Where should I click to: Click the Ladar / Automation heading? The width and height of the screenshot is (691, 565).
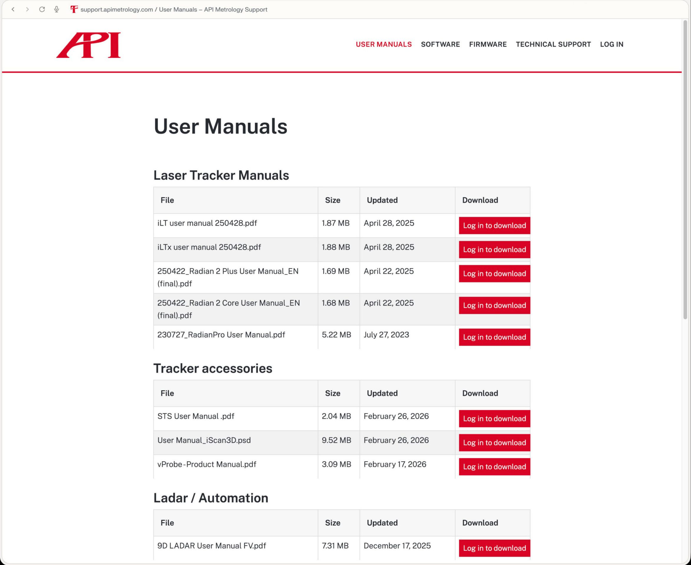click(x=211, y=498)
